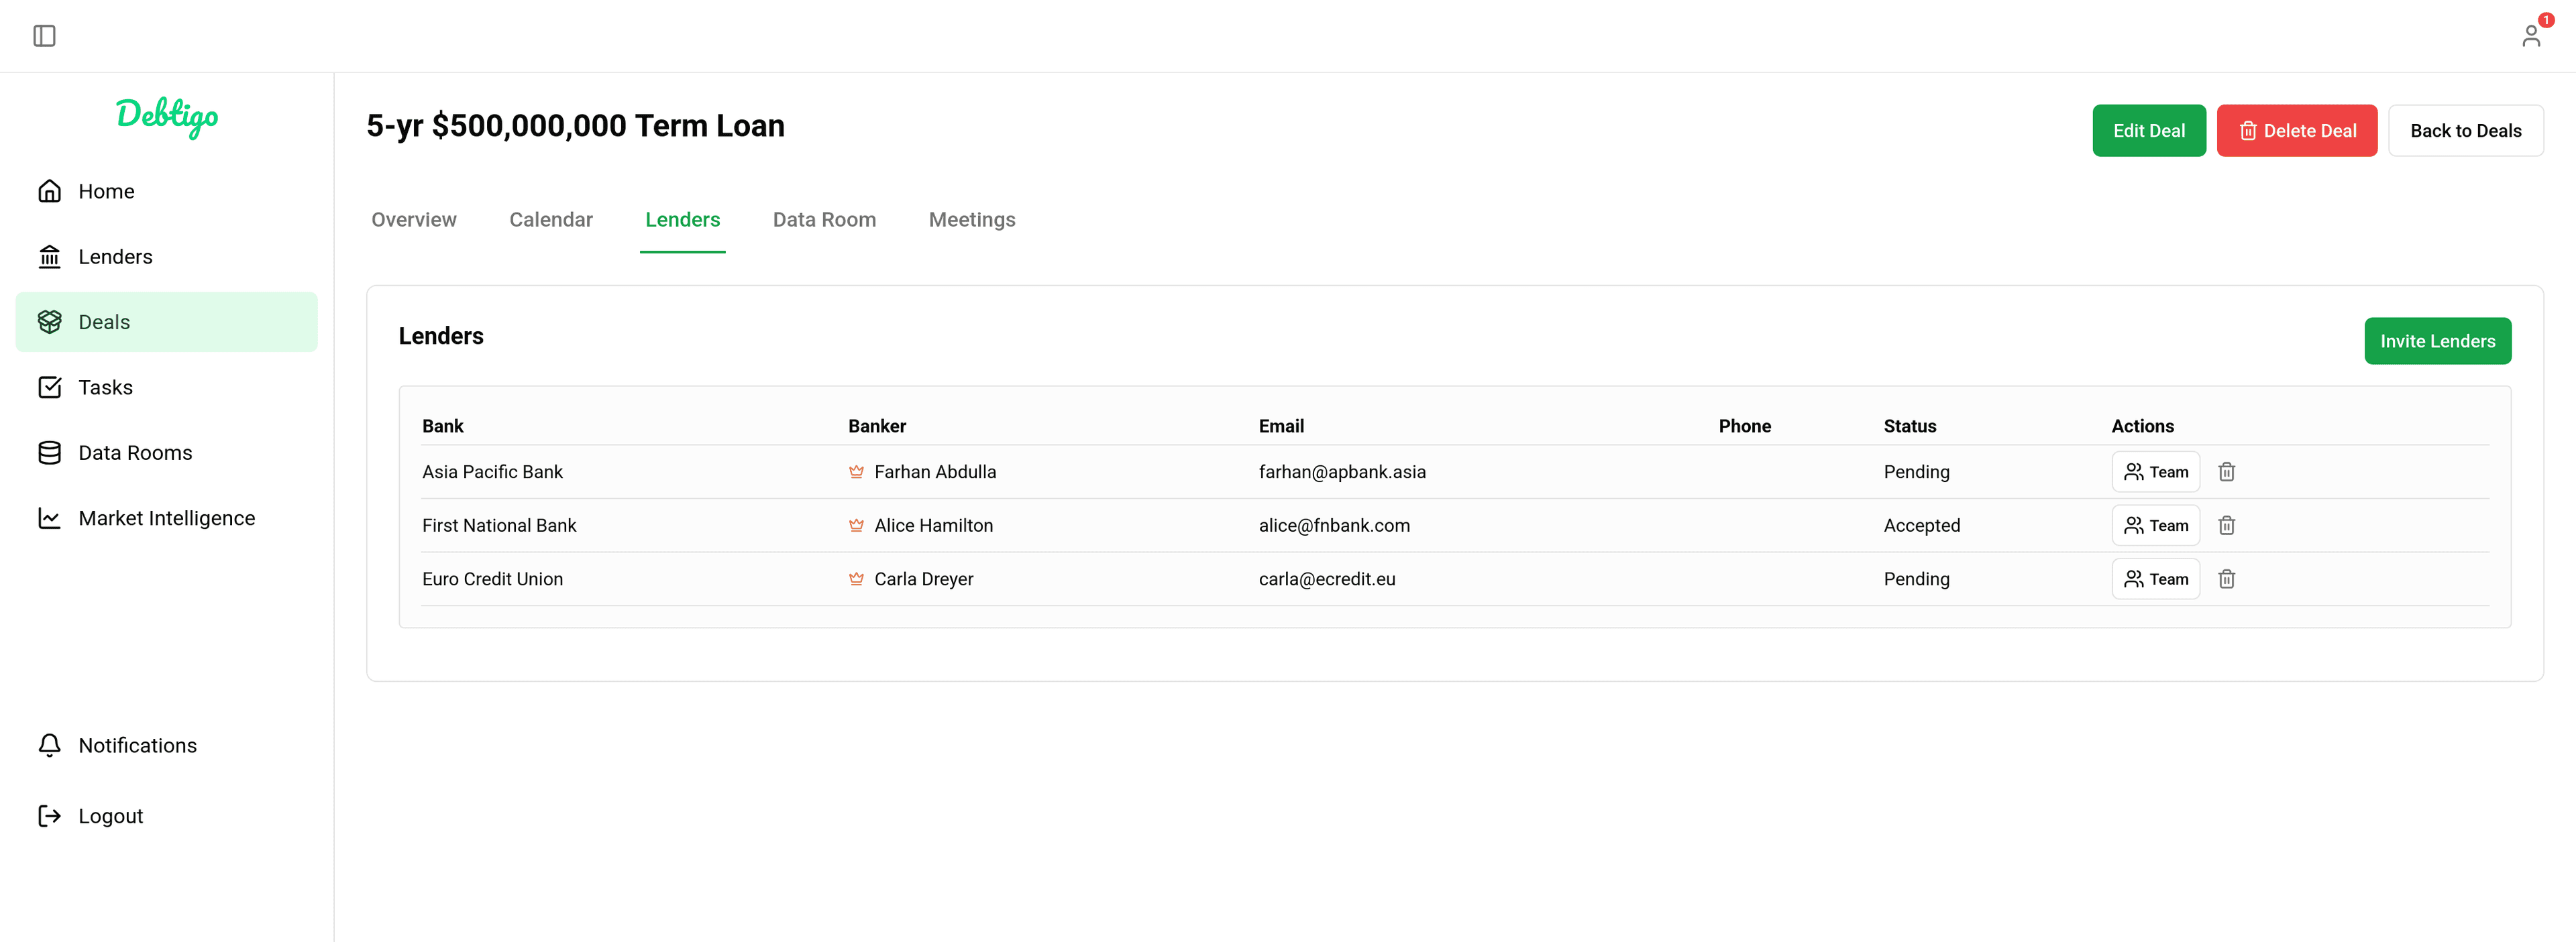Open Team for Asia Pacific Bank
Viewport: 2576px width, 942px height.
pos(2155,471)
